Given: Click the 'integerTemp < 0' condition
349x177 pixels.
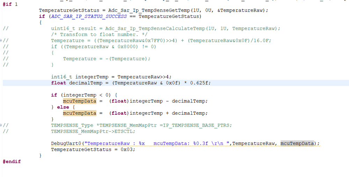Looking at the screenshot, I should coord(86,95).
